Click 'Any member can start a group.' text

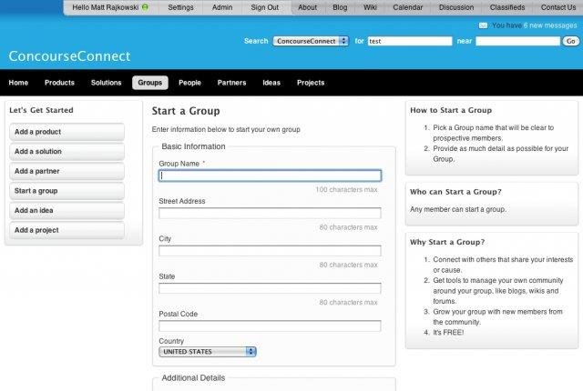point(458,209)
